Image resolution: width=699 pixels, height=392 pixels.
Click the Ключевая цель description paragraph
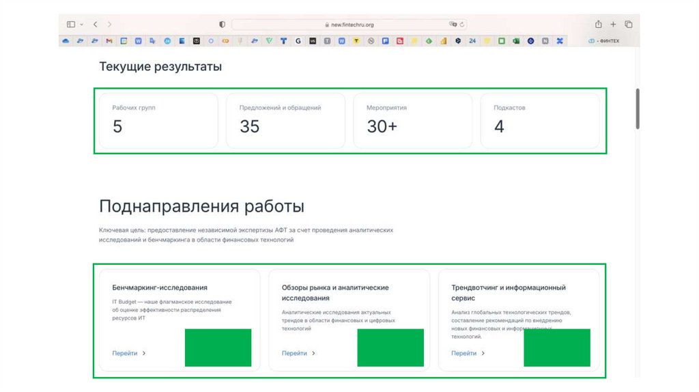(246, 235)
